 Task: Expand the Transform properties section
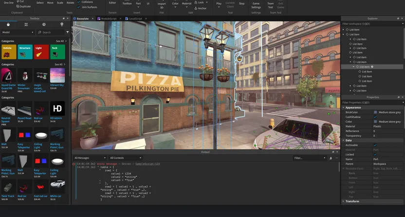(343, 201)
